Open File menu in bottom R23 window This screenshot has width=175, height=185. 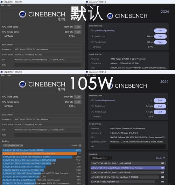3,75
